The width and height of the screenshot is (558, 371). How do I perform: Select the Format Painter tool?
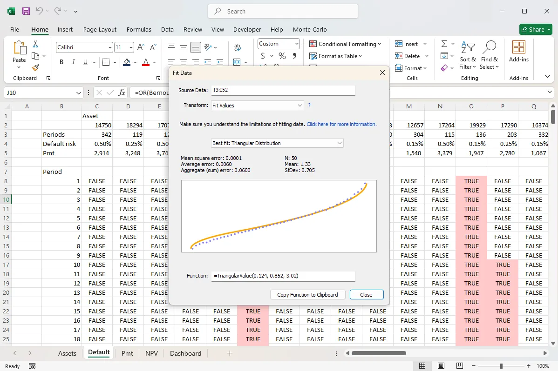pyautogui.click(x=35, y=67)
